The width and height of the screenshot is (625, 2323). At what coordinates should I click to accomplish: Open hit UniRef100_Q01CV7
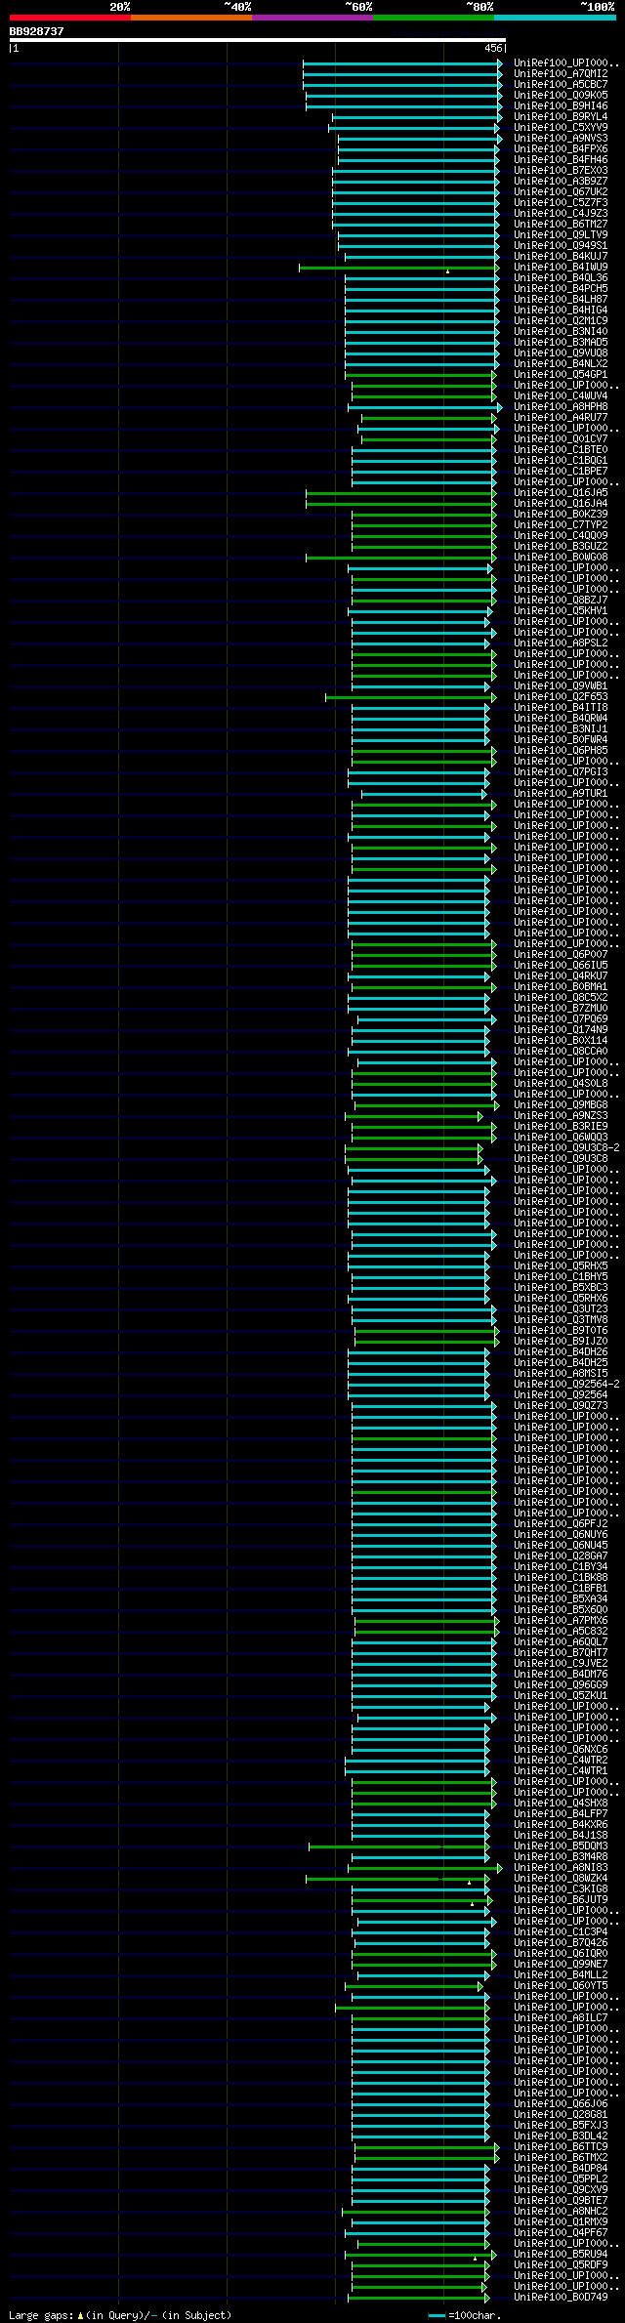561,439
